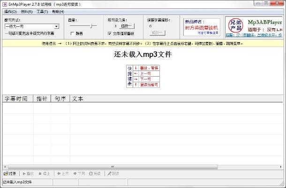The width and height of the screenshot is (286, 188).
Task: Click the EnMp3Player title bar app icon
Action: [5, 4]
